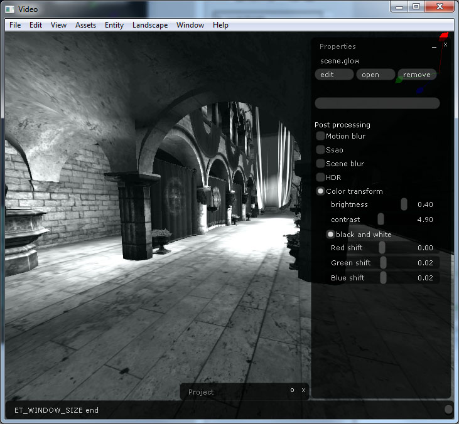459x424 pixels.
Task: Click the status bar round indicator
Action: point(448,409)
